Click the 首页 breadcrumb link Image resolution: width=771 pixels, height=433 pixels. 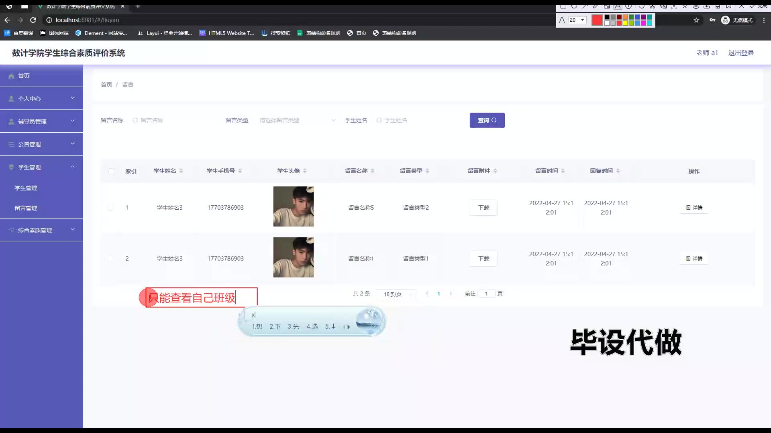click(106, 85)
